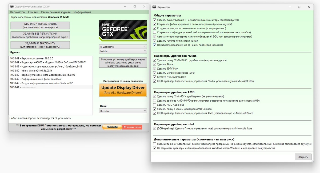Click the Windows 11 (x64) OS version text
Image resolution: width=320 pixels, height=173 pixels.
point(59,17)
